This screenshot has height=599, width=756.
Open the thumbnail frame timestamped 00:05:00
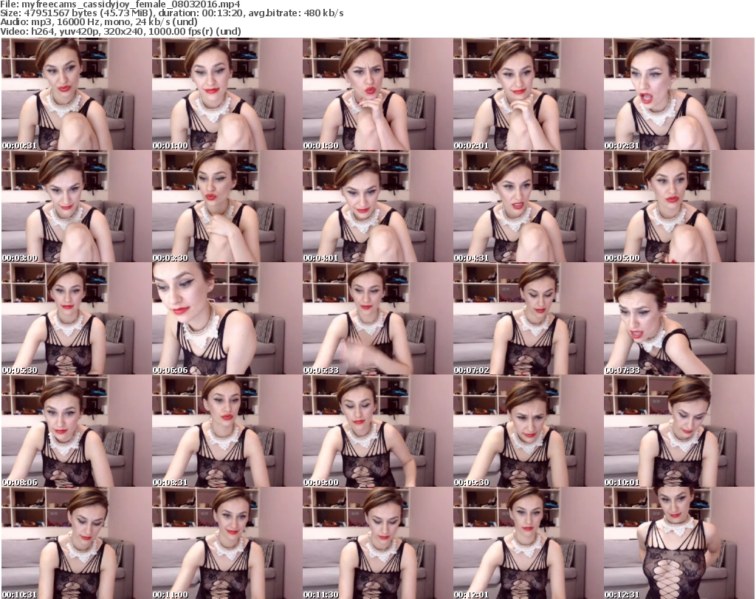[x=679, y=206]
